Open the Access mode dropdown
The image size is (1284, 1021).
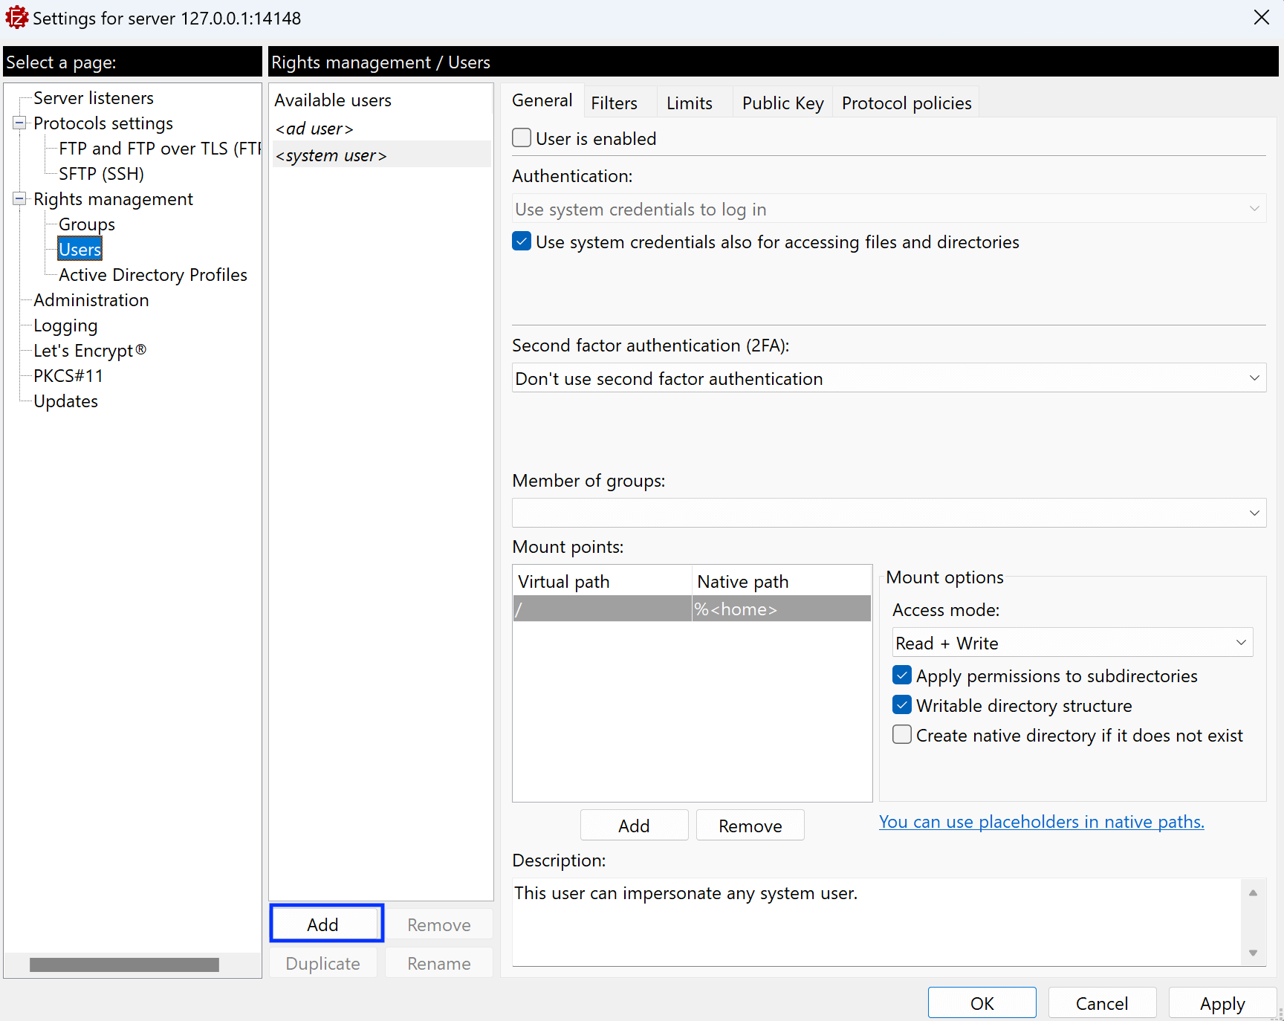pyautogui.click(x=1071, y=643)
